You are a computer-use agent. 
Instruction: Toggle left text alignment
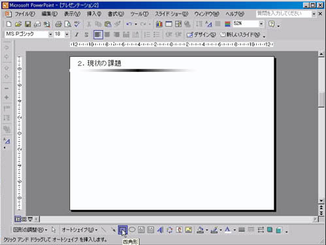coord(98,35)
